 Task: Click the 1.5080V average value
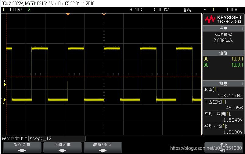pyautogui.click(x=233, y=132)
